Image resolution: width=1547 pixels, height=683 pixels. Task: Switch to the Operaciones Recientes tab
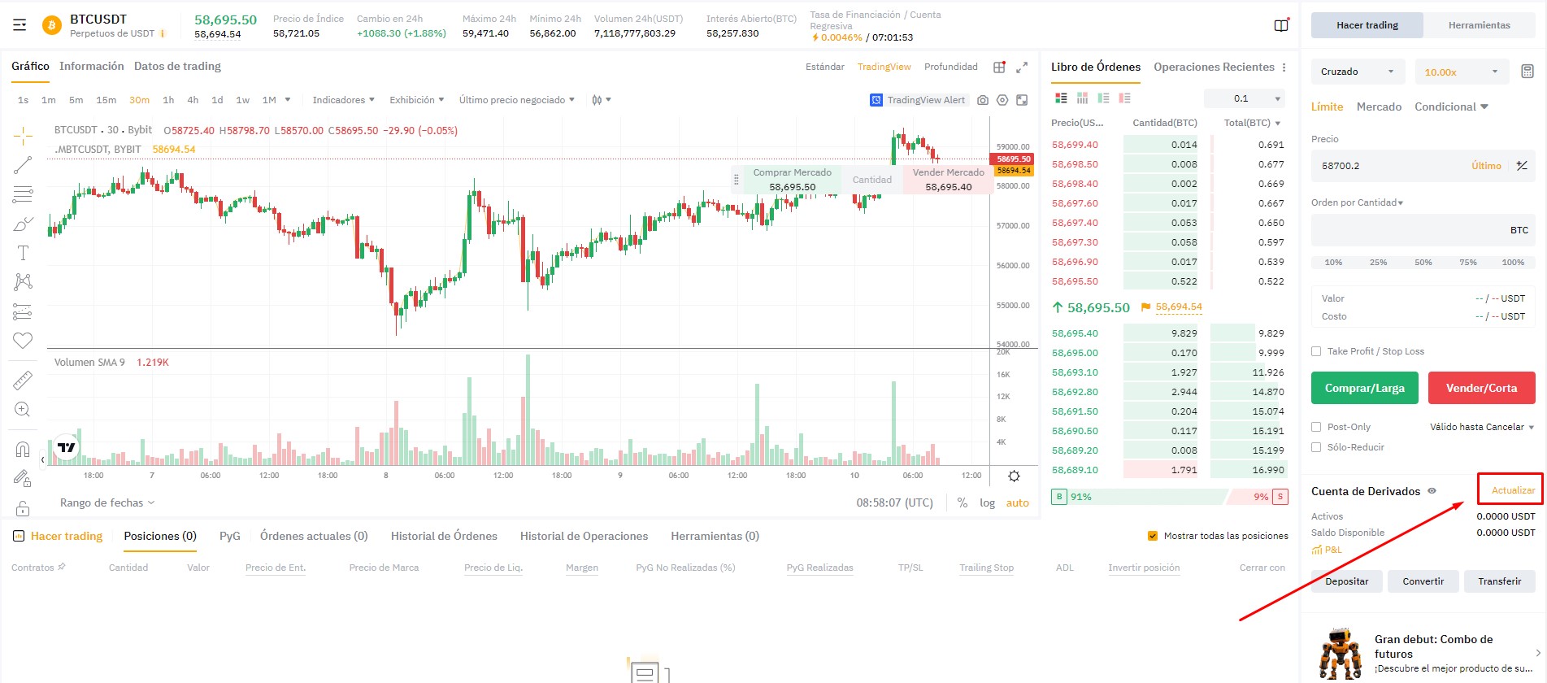point(1213,67)
